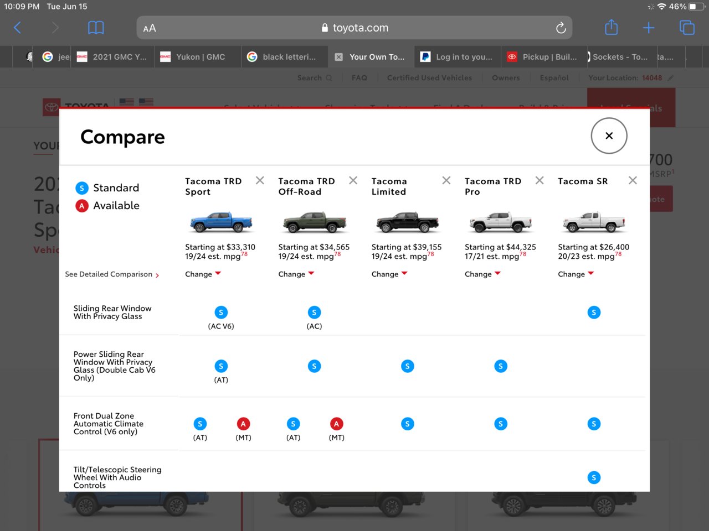Image resolution: width=709 pixels, height=531 pixels.
Task: Switch to the '2021 GMC Y...' tab
Action: point(112,57)
